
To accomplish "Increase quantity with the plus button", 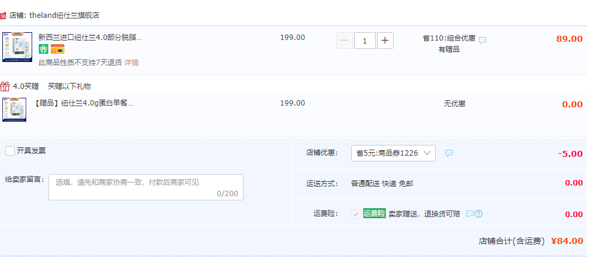I will click(x=385, y=41).
